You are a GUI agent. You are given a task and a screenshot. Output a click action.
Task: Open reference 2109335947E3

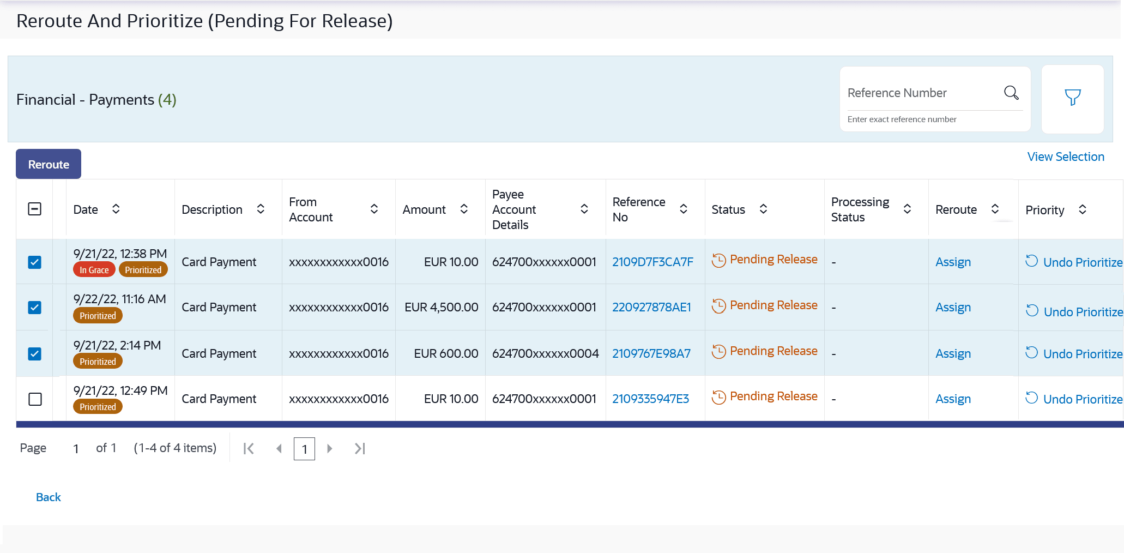point(650,399)
